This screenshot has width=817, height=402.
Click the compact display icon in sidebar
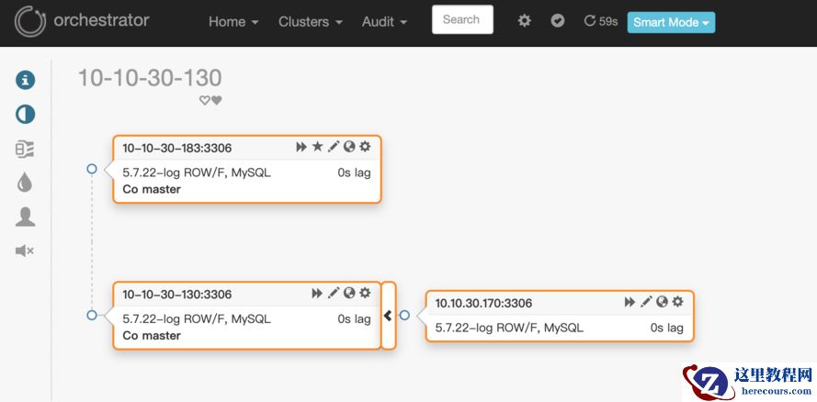click(x=25, y=150)
